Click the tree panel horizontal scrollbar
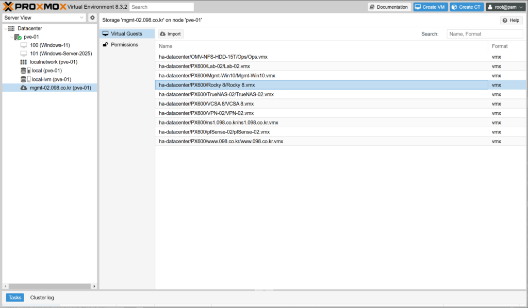Viewport: 528px width, 308px height. tap(49, 286)
